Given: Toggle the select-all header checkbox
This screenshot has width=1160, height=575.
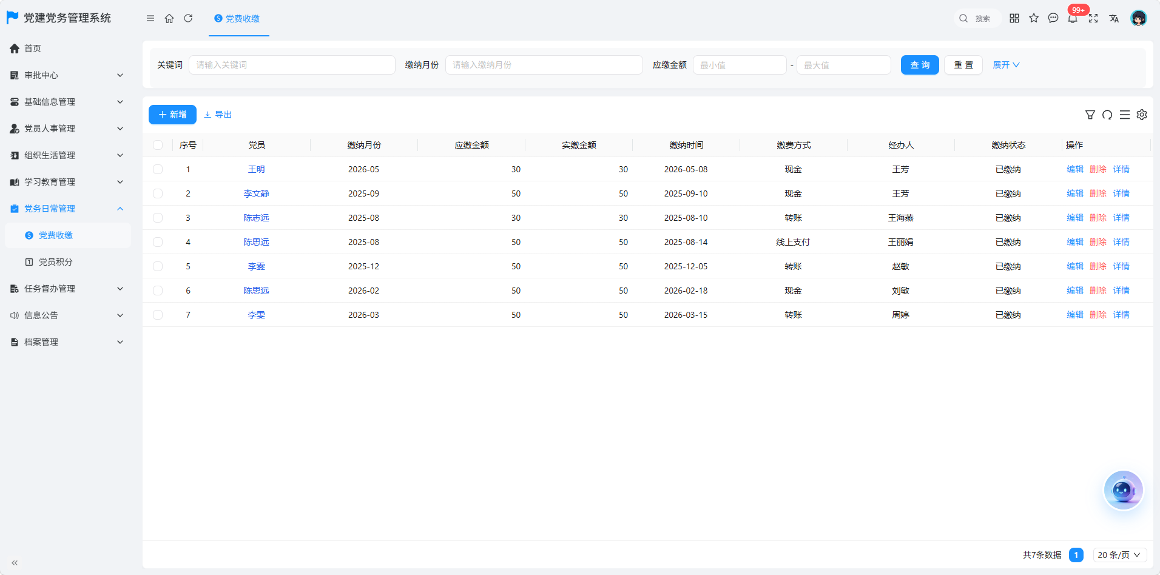Looking at the screenshot, I should click(x=158, y=145).
